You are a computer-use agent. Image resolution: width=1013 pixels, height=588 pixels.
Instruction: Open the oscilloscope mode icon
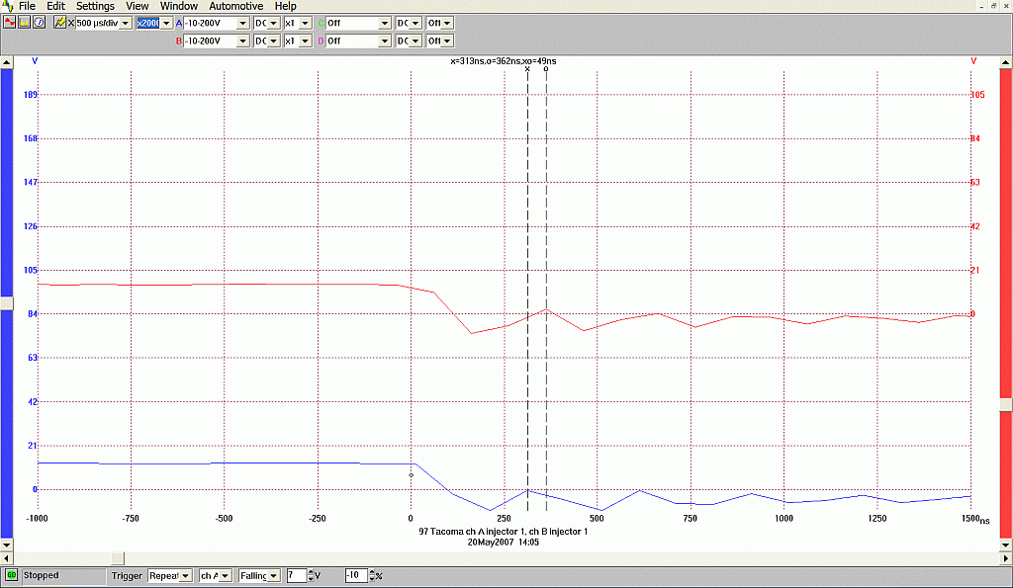tap(10, 23)
